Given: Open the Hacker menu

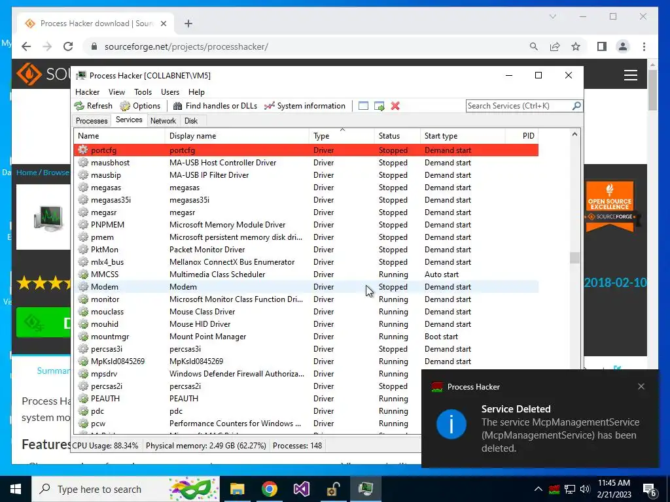Looking at the screenshot, I should click(87, 92).
